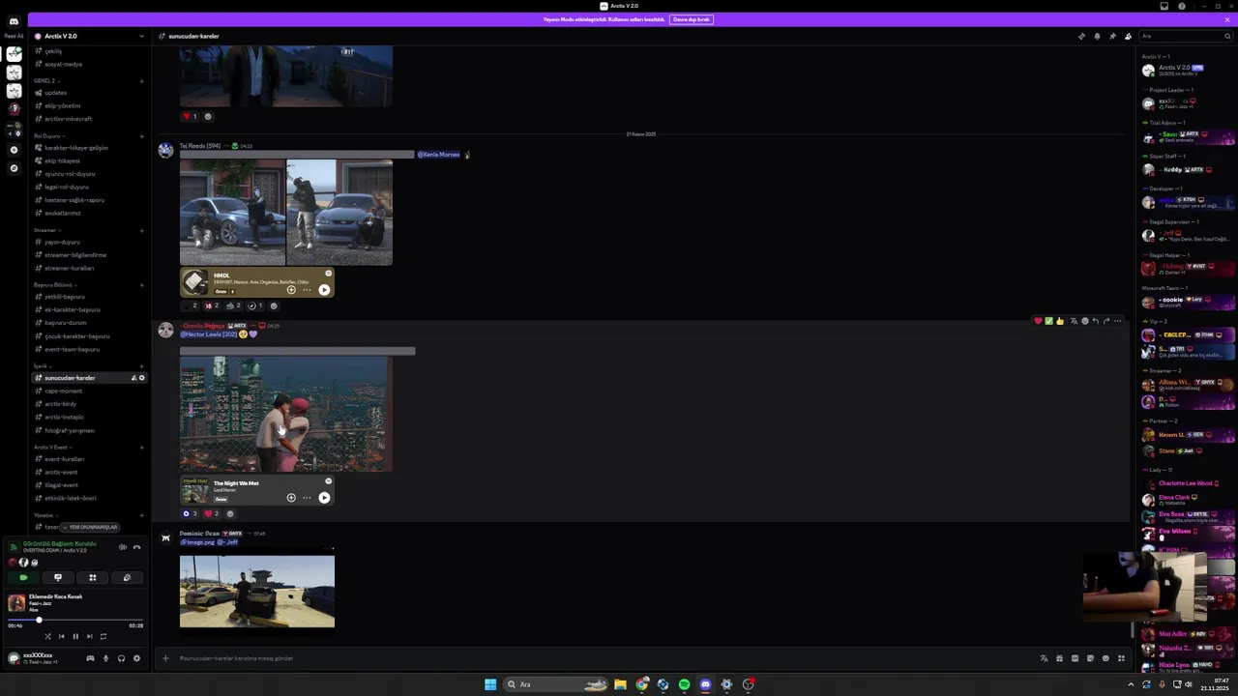
Task: Add The Night We Met track via plus
Action: click(x=291, y=498)
